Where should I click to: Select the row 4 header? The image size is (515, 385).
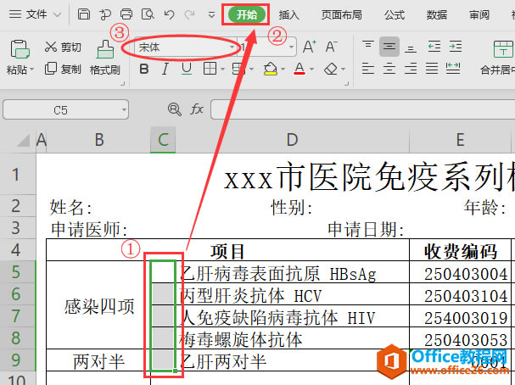pos(18,250)
